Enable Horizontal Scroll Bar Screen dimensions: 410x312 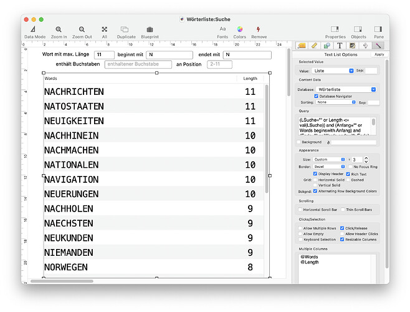[300, 210]
